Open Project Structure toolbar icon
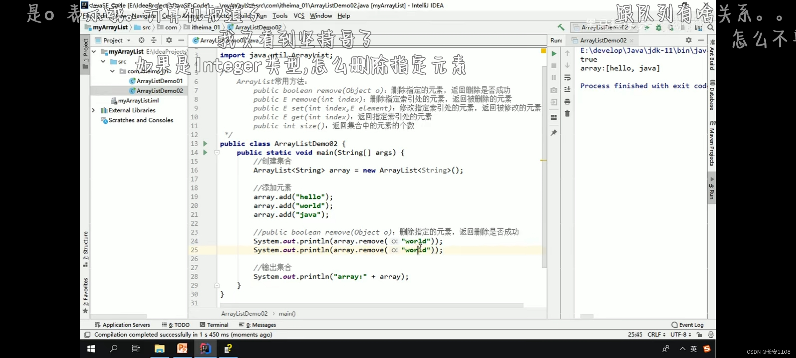796x358 pixels. click(698, 28)
